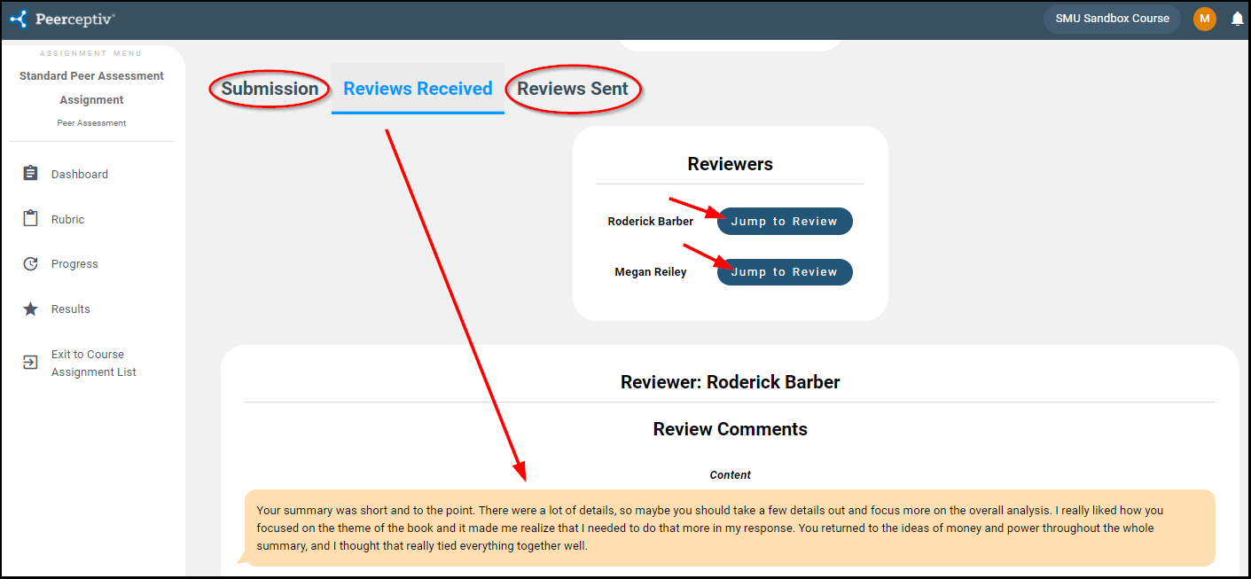The height and width of the screenshot is (579, 1251).
Task: Jump to Roderick Barber's review
Action: pyautogui.click(x=785, y=222)
